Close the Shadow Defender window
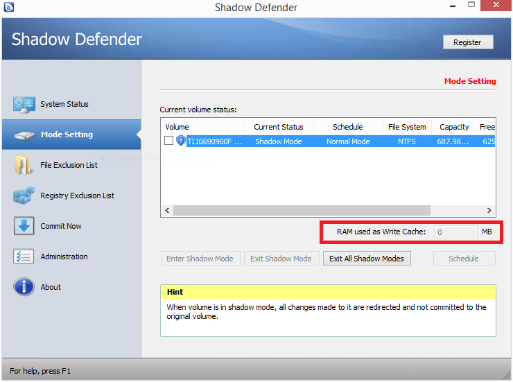Screen dimensions: 513x382 [496, 5]
